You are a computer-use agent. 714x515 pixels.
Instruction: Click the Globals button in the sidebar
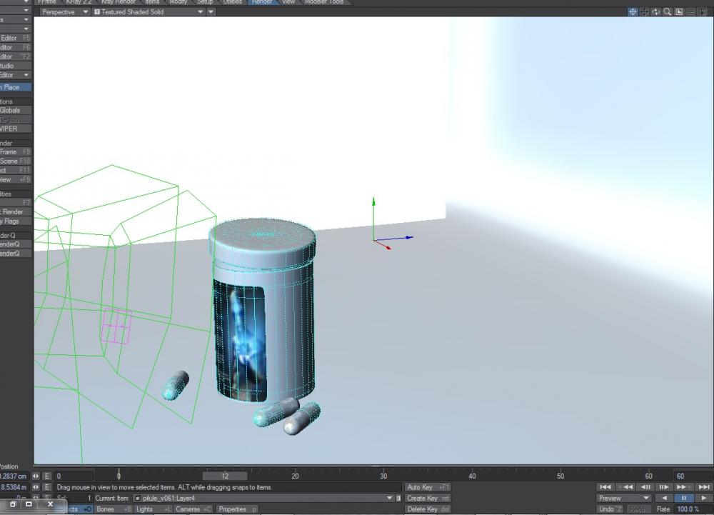(16, 110)
